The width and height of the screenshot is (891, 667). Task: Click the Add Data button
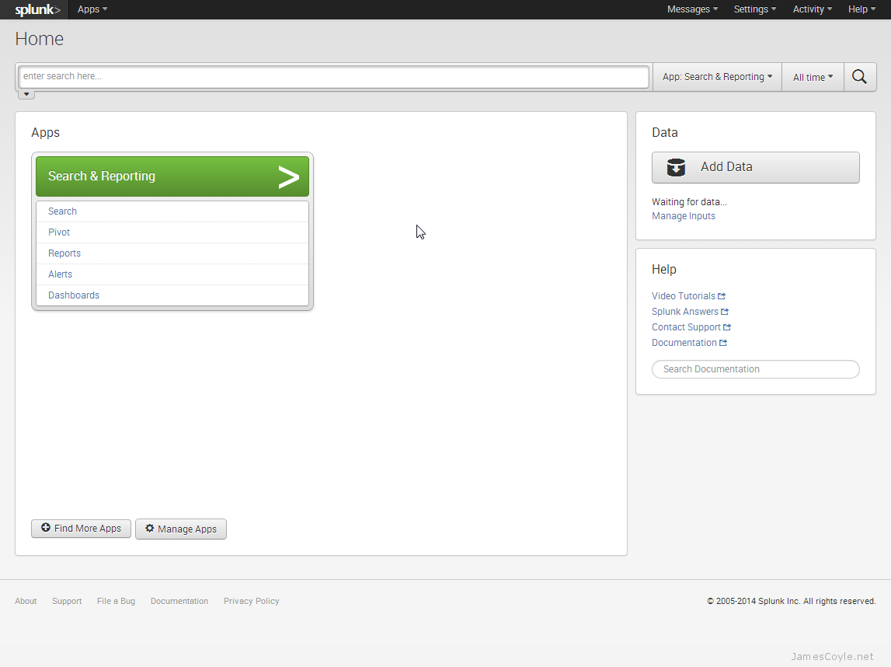(x=755, y=167)
